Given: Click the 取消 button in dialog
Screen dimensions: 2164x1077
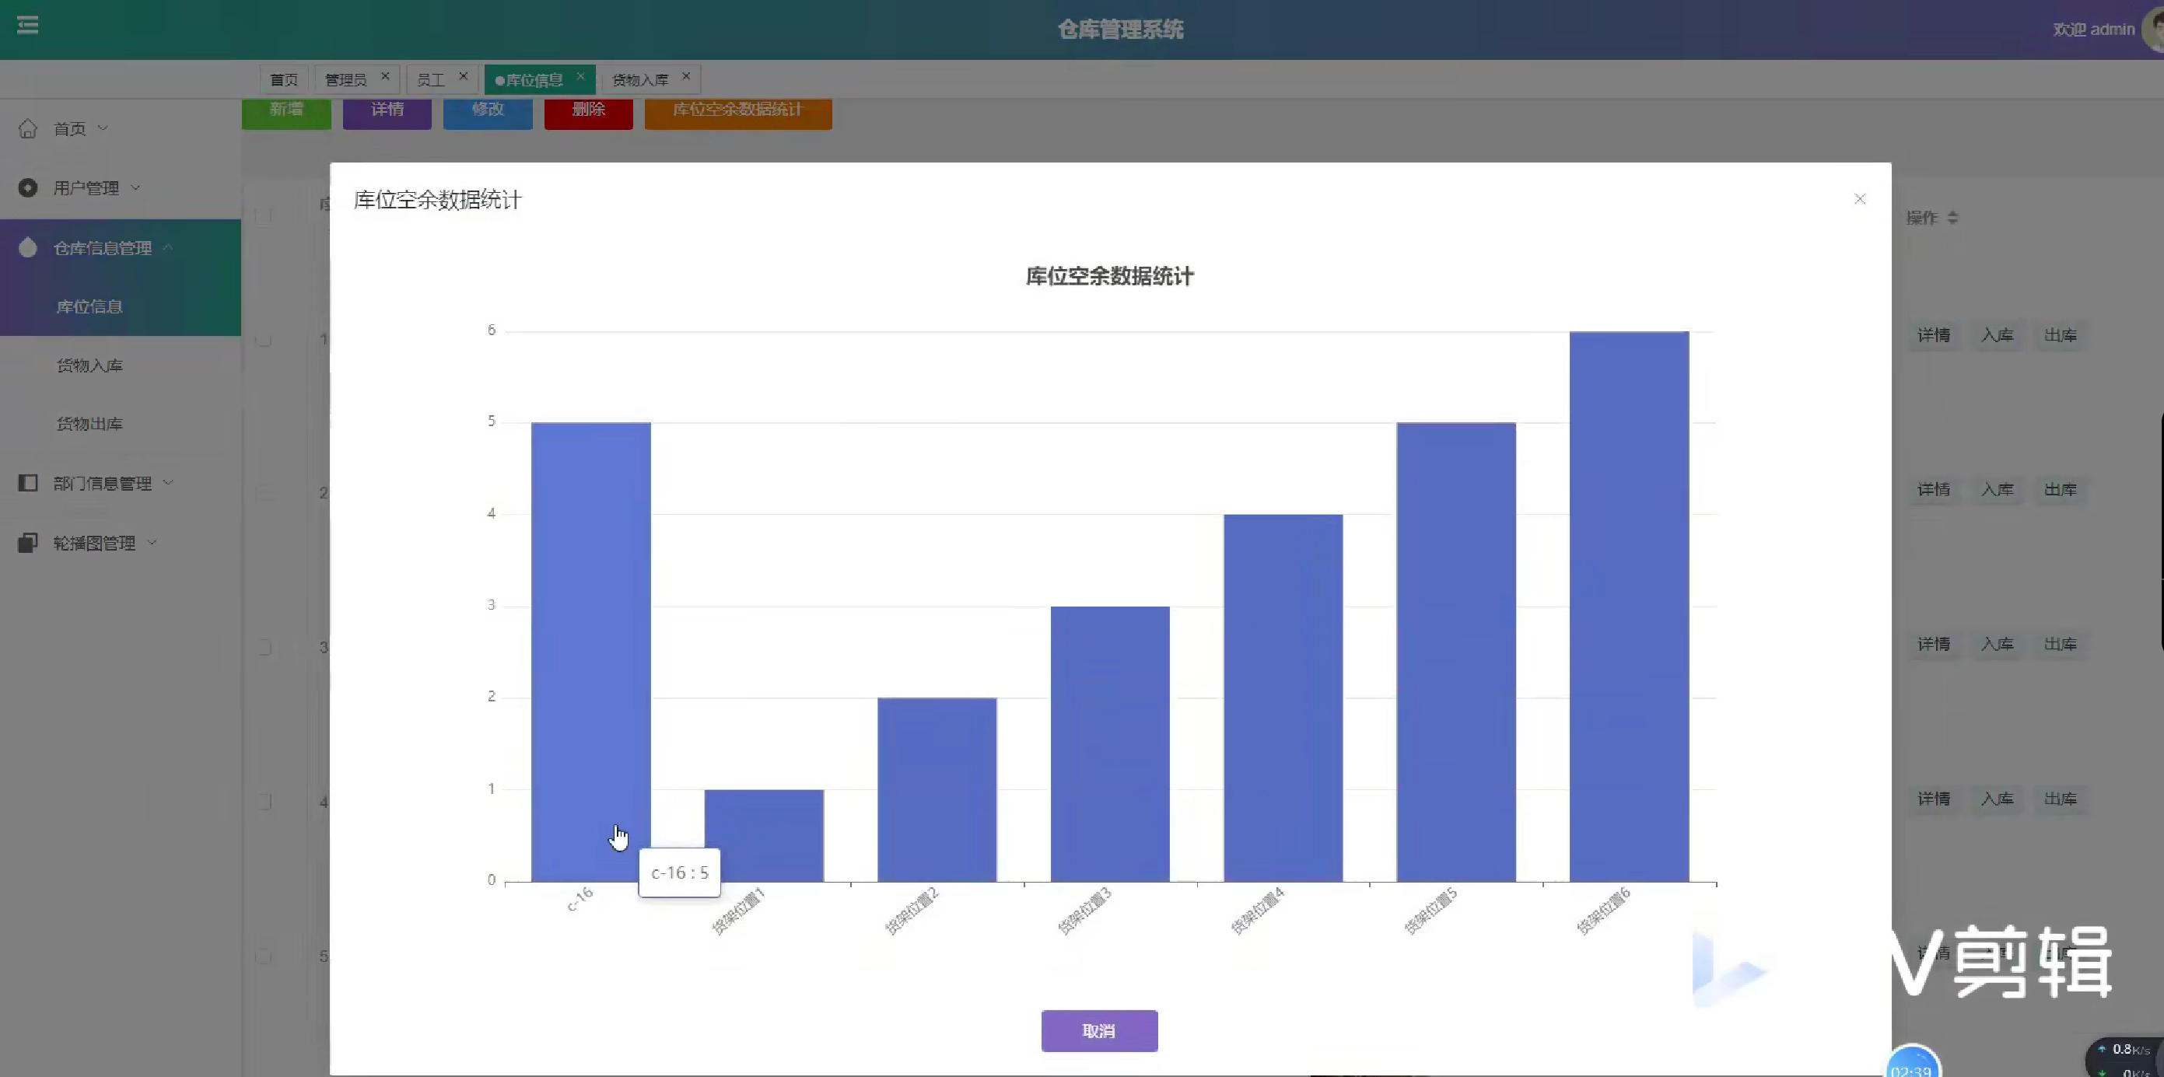Looking at the screenshot, I should (1099, 1030).
